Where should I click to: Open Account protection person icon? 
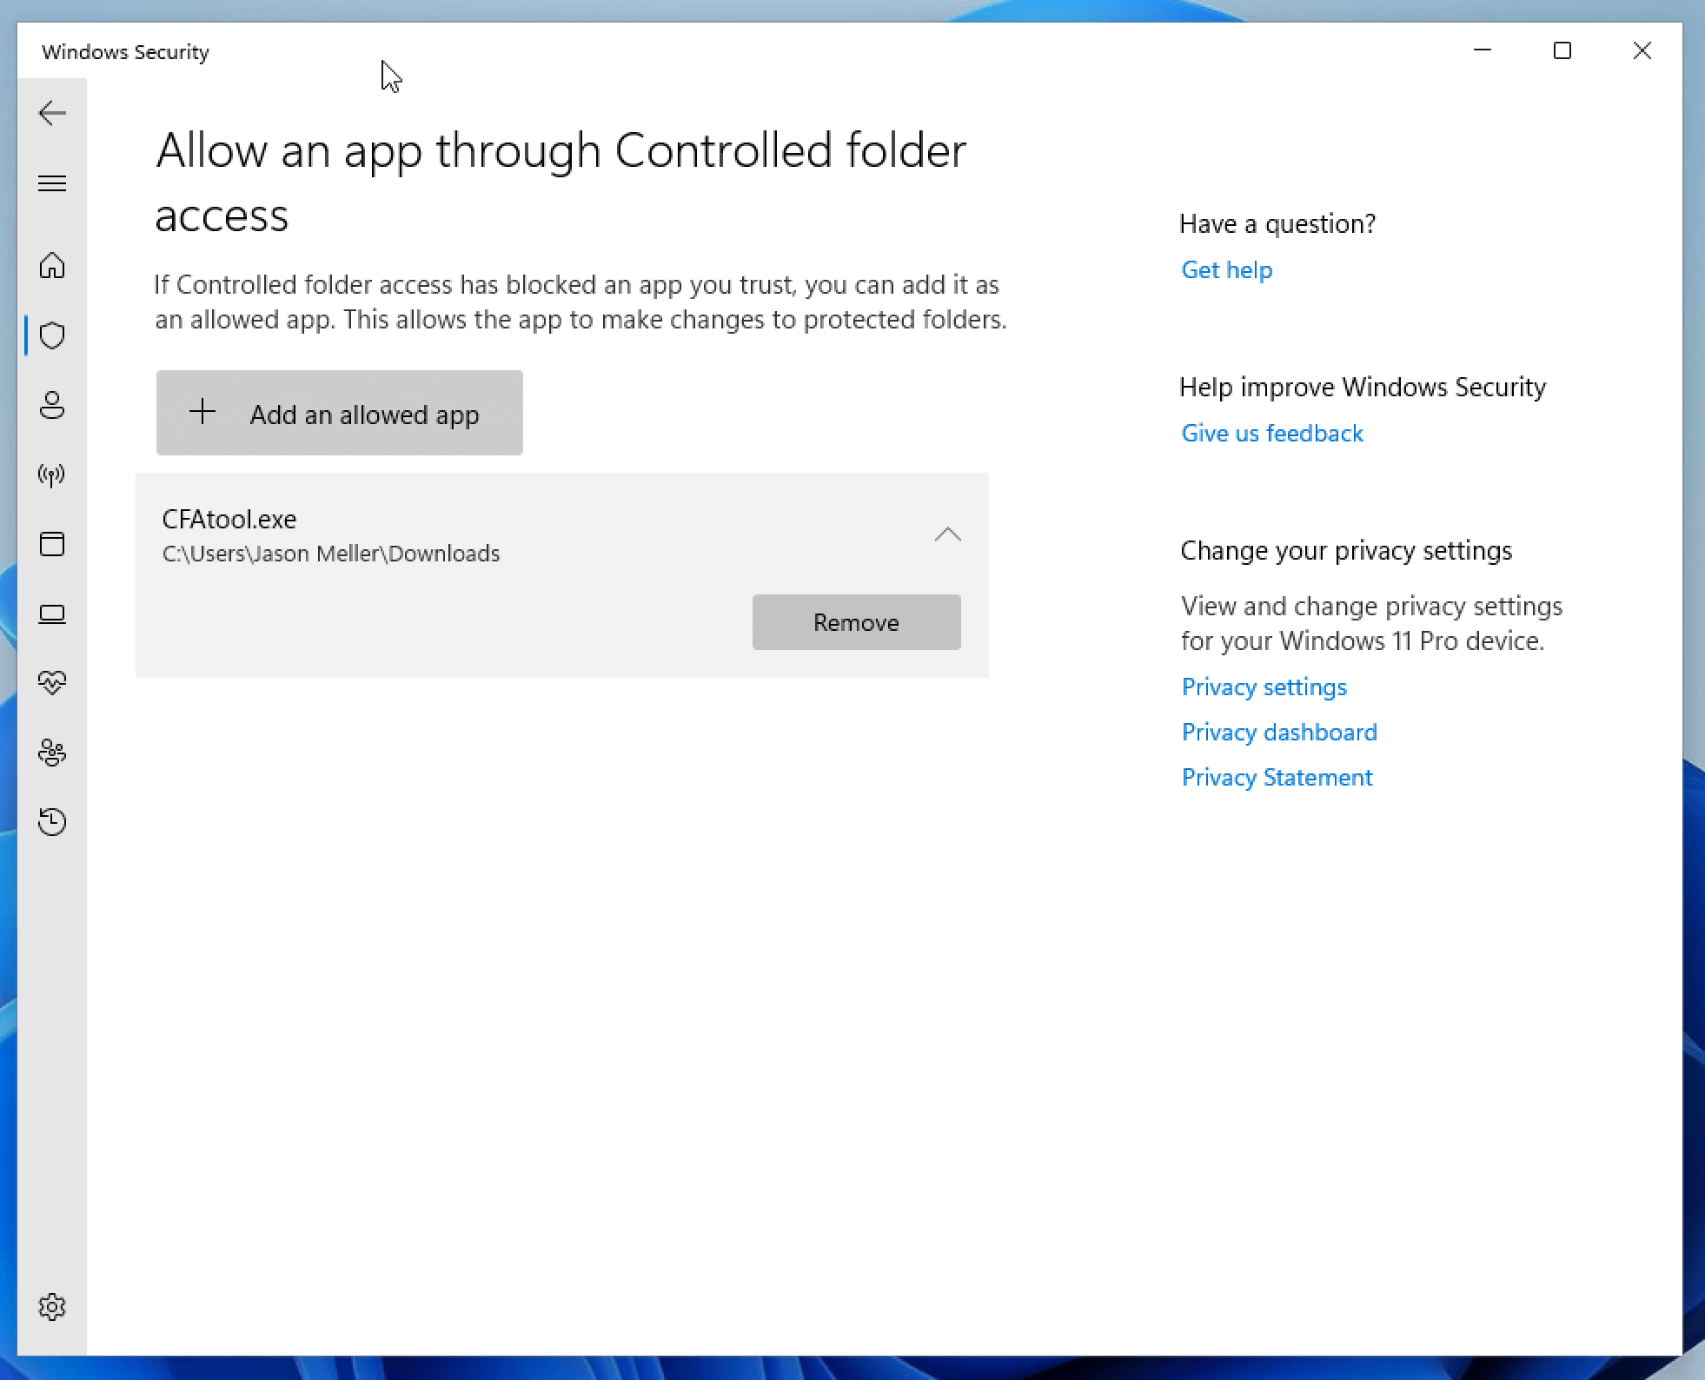pos(52,405)
